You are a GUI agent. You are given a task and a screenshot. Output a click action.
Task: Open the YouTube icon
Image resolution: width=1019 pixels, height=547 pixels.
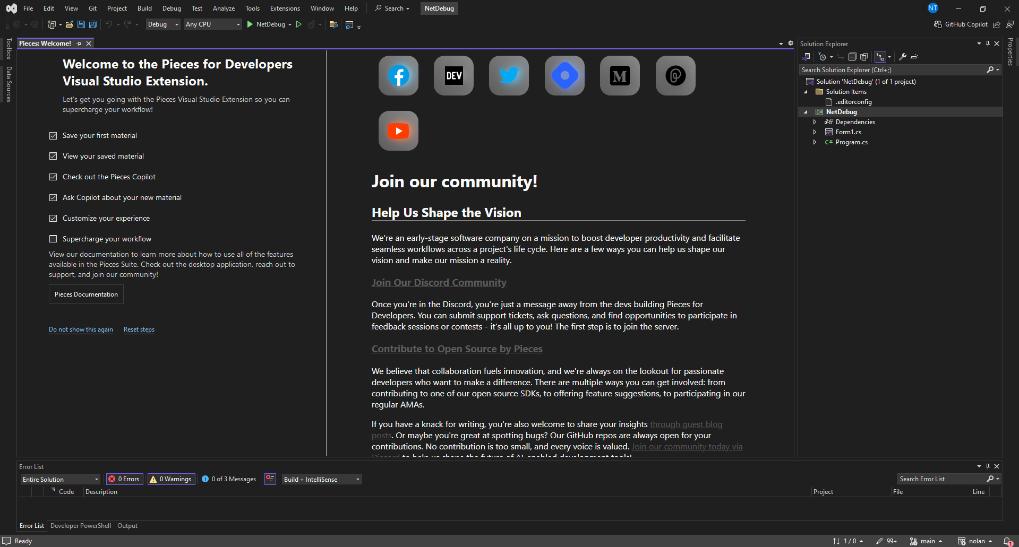coord(398,131)
